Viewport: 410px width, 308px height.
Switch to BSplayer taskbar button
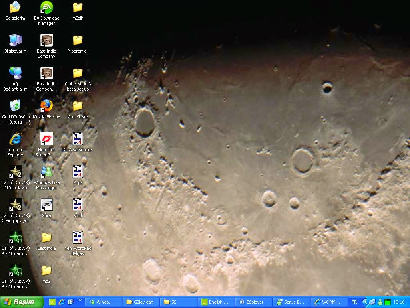pos(253,302)
